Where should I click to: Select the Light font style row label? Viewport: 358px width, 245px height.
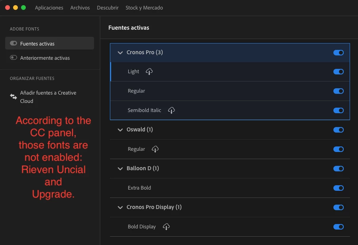click(x=133, y=72)
